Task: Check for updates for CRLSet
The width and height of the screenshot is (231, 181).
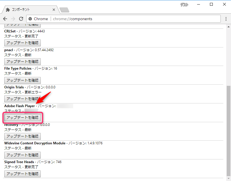Action: pyautogui.click(x=23, y=43)
